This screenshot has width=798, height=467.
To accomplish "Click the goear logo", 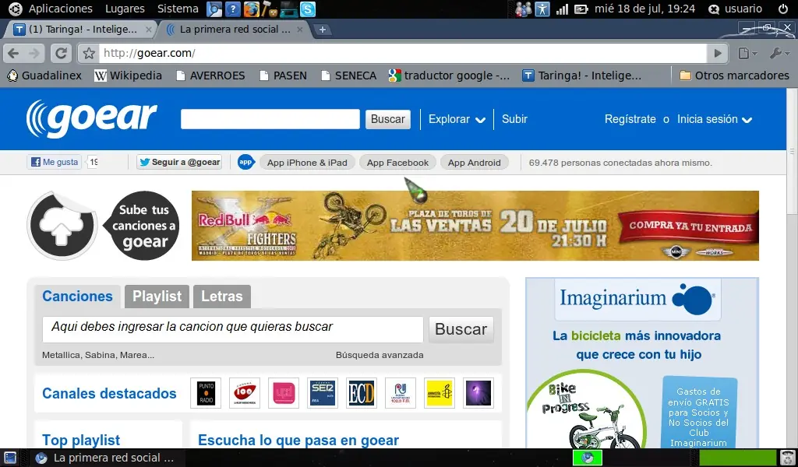I will click(92, 118).
